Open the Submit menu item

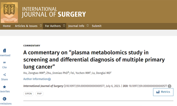(x=97, y=26)
